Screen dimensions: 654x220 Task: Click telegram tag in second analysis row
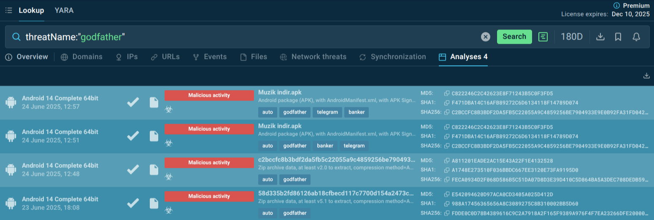[354, 146]
